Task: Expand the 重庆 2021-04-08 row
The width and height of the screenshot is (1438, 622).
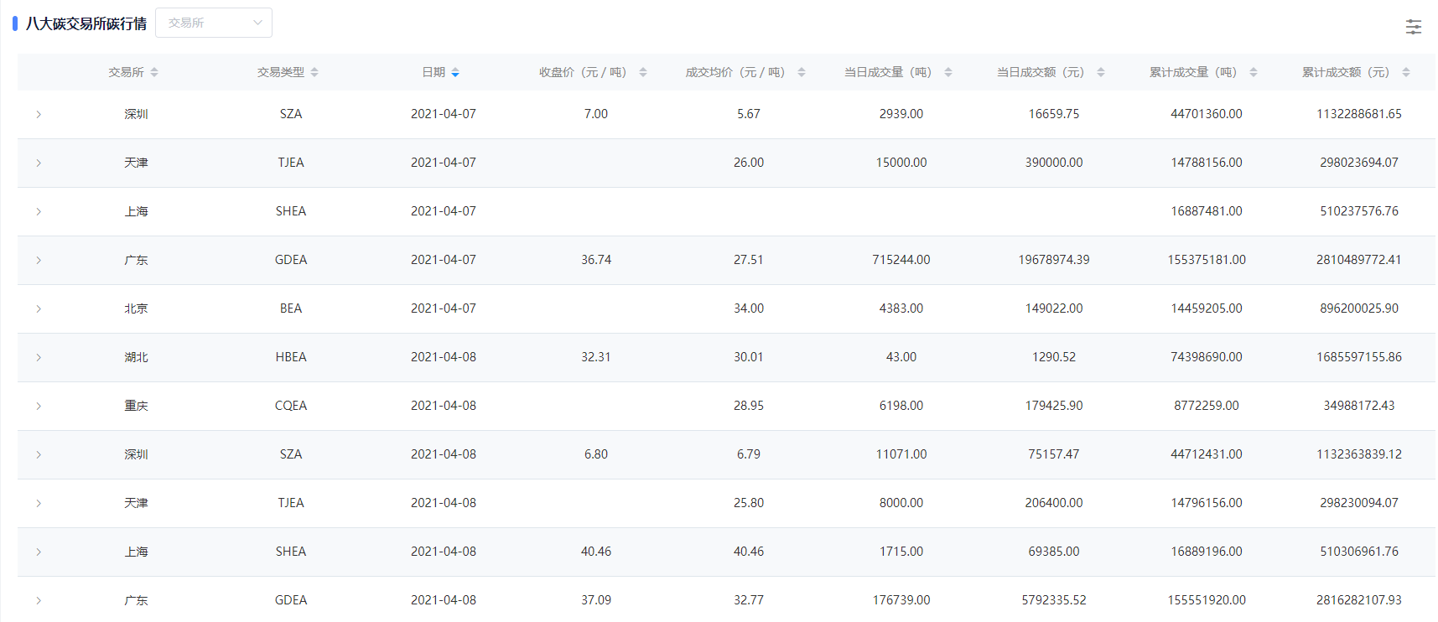Action: coord(39,406)
